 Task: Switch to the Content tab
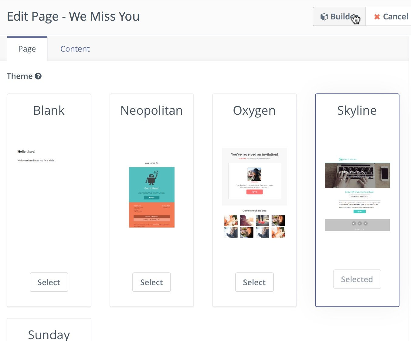pos(75,49)
